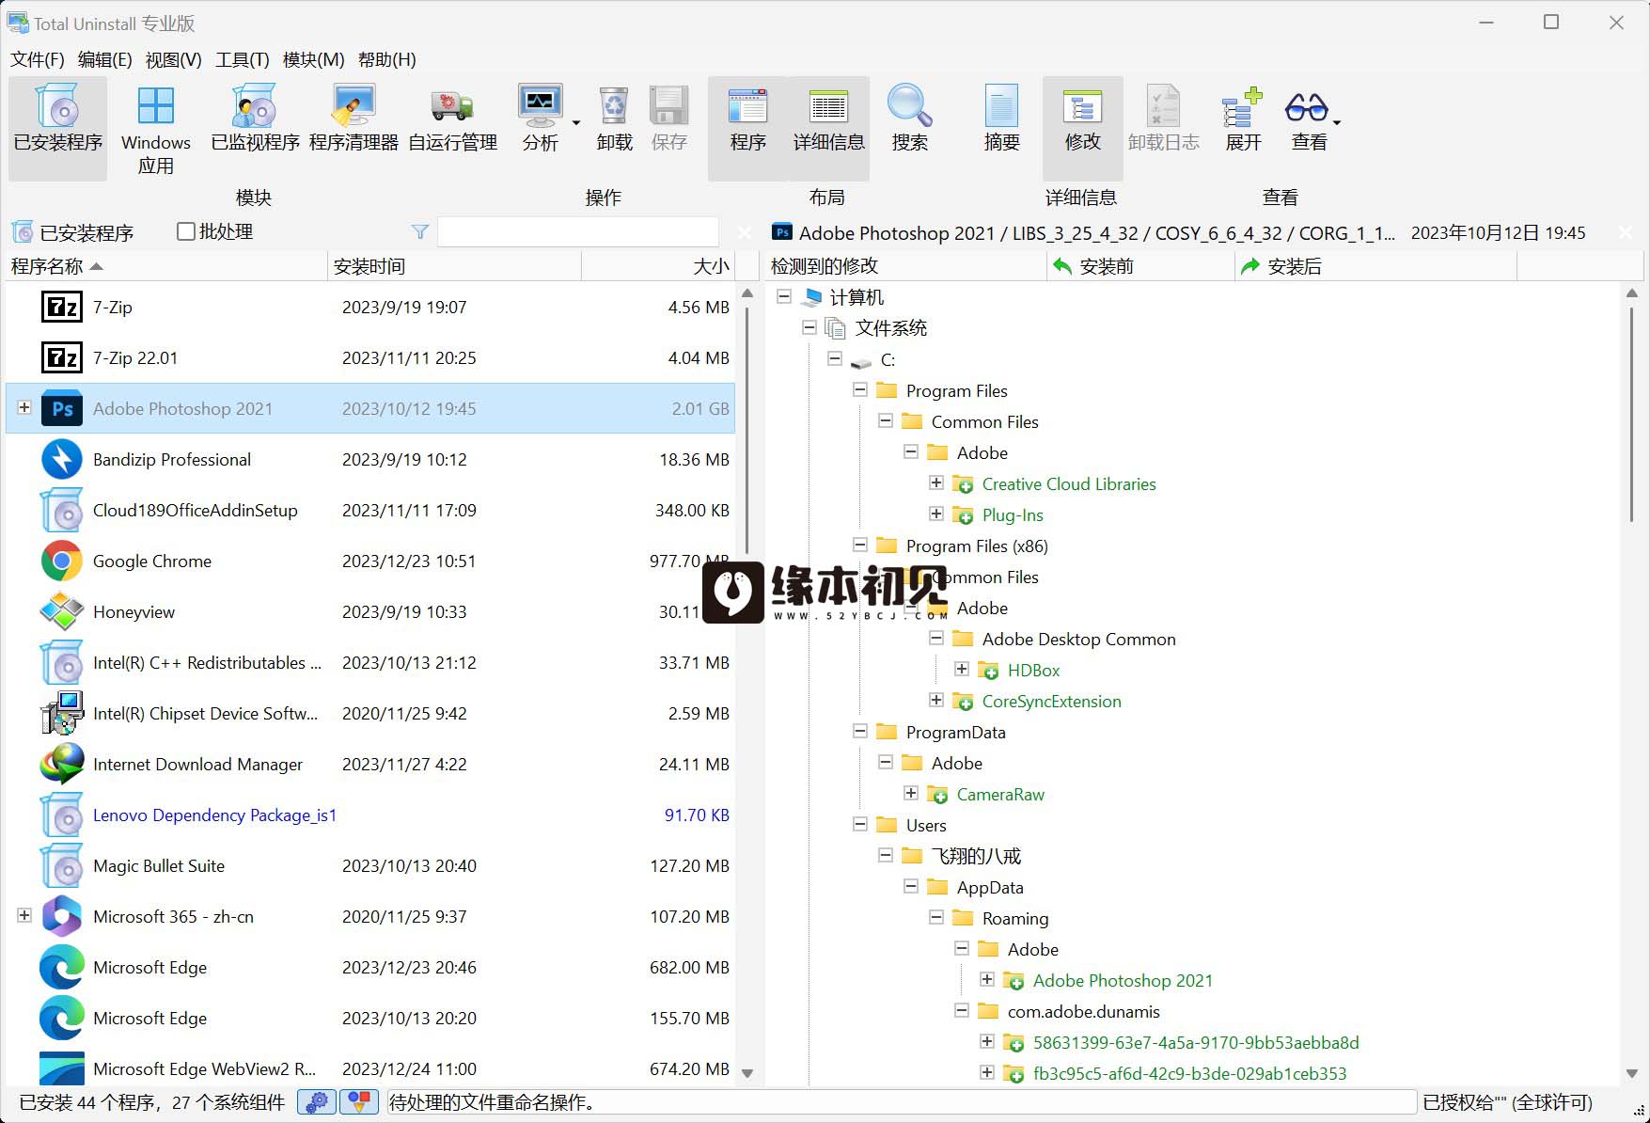Open 自运行管理 startup manager

click(452, 119)
